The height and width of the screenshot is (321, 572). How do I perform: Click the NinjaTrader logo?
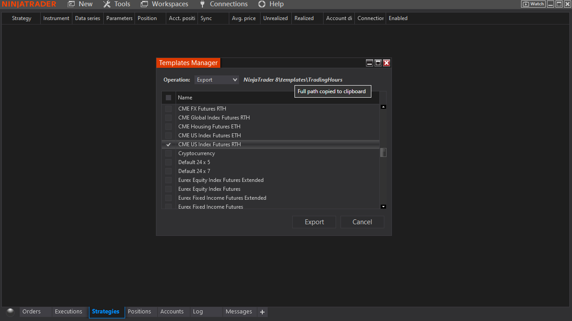click(29, 4)
